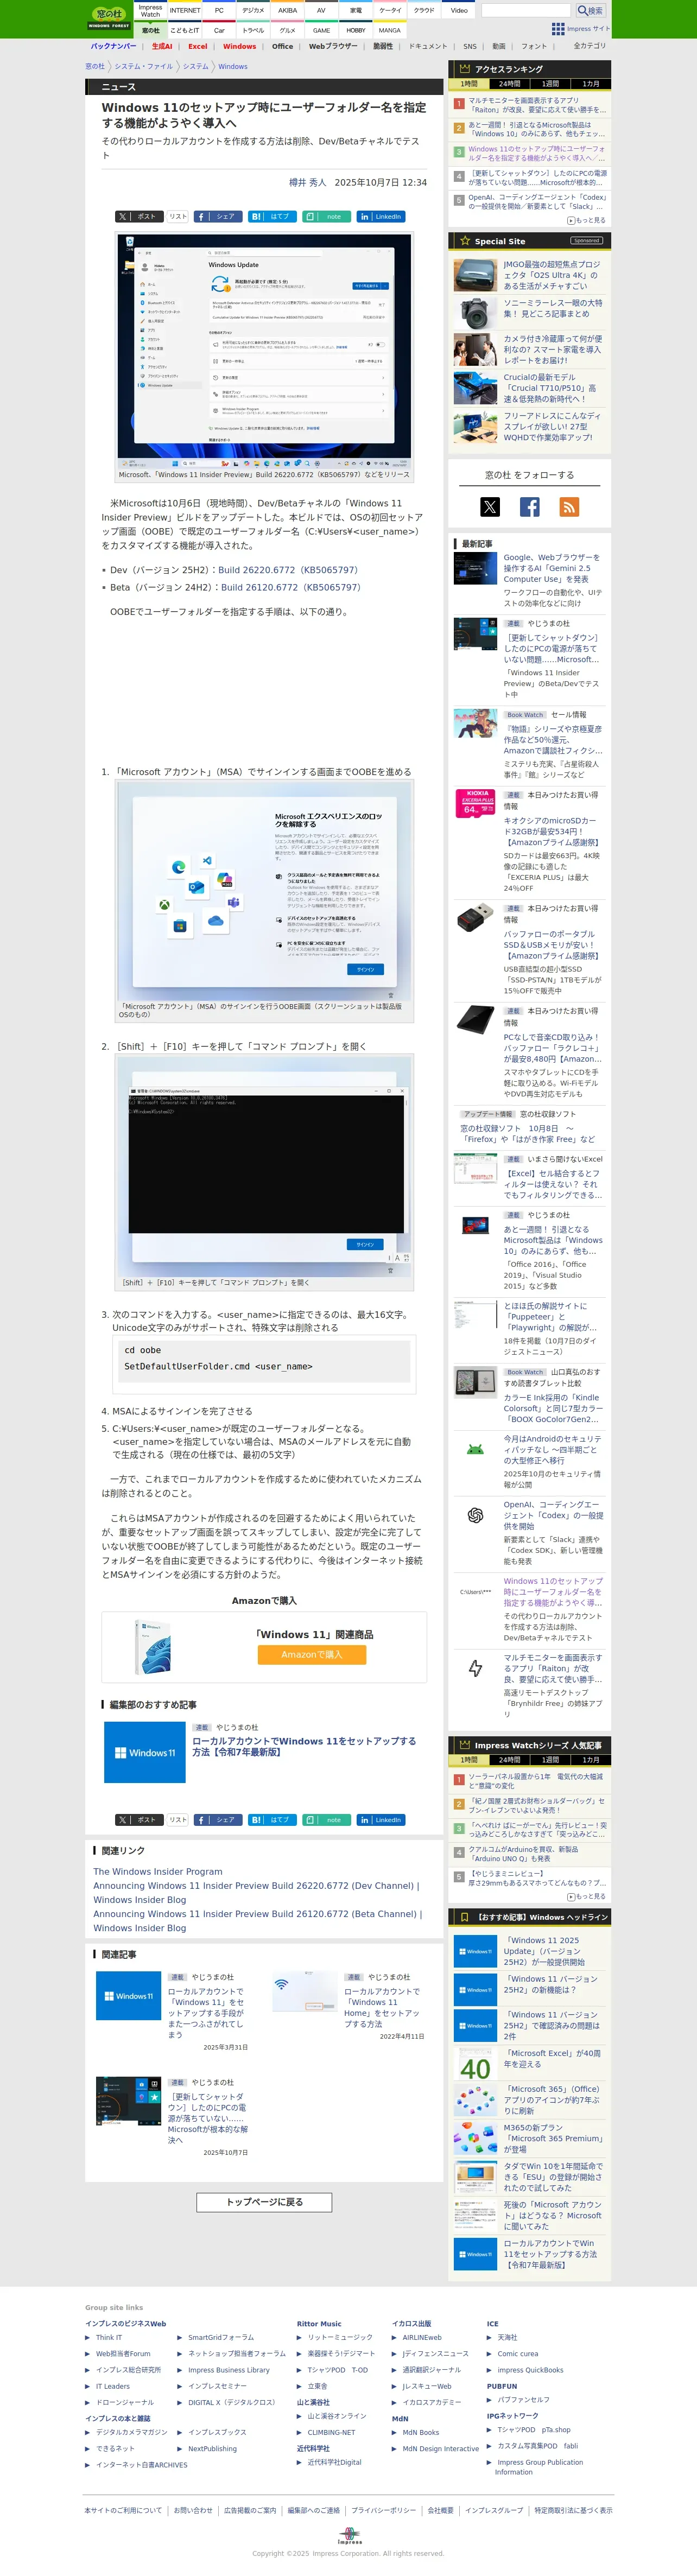The width and height of the screenshot is (697, 2576).
Task: Click the search text input field
Action: [x=526, y=10]
